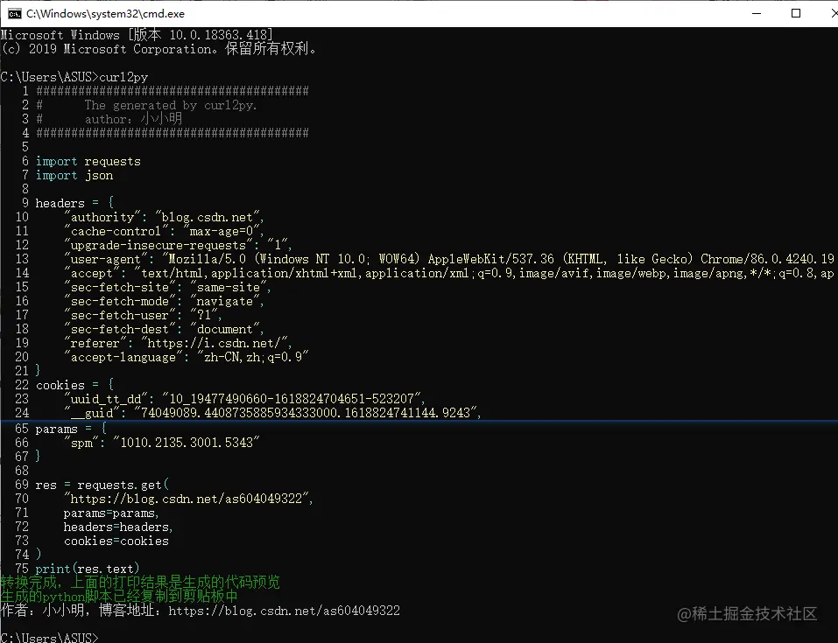
Task: Maximize the cmd.exe window
Action: [796, 13]
